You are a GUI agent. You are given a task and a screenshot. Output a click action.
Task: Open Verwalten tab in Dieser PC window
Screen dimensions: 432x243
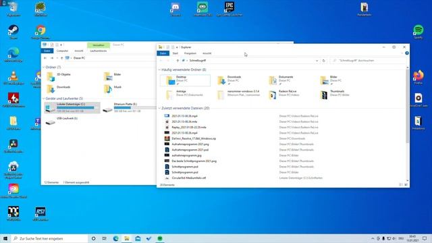(99, 45)
